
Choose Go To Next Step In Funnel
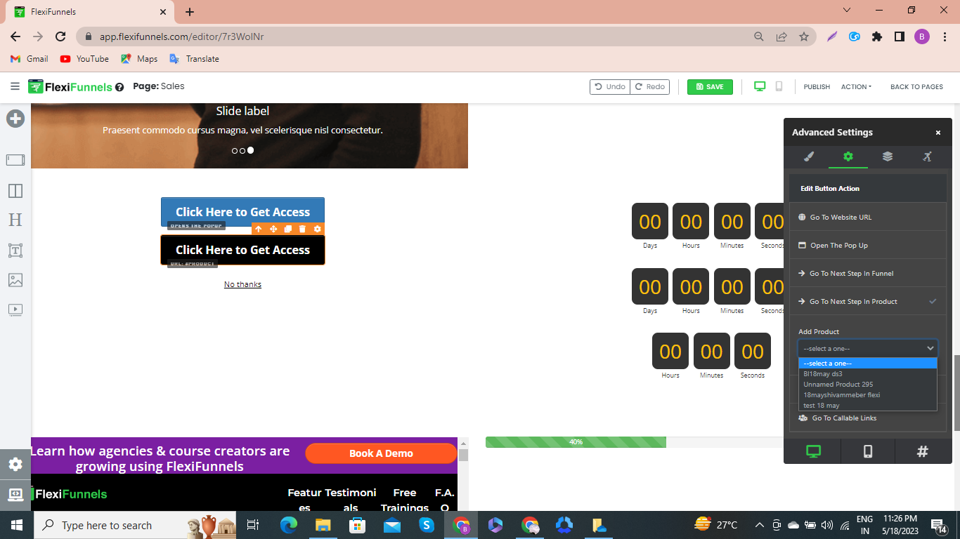click(x=868, y=273)
